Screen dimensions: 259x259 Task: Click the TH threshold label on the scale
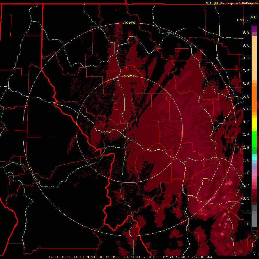(247, 224)
